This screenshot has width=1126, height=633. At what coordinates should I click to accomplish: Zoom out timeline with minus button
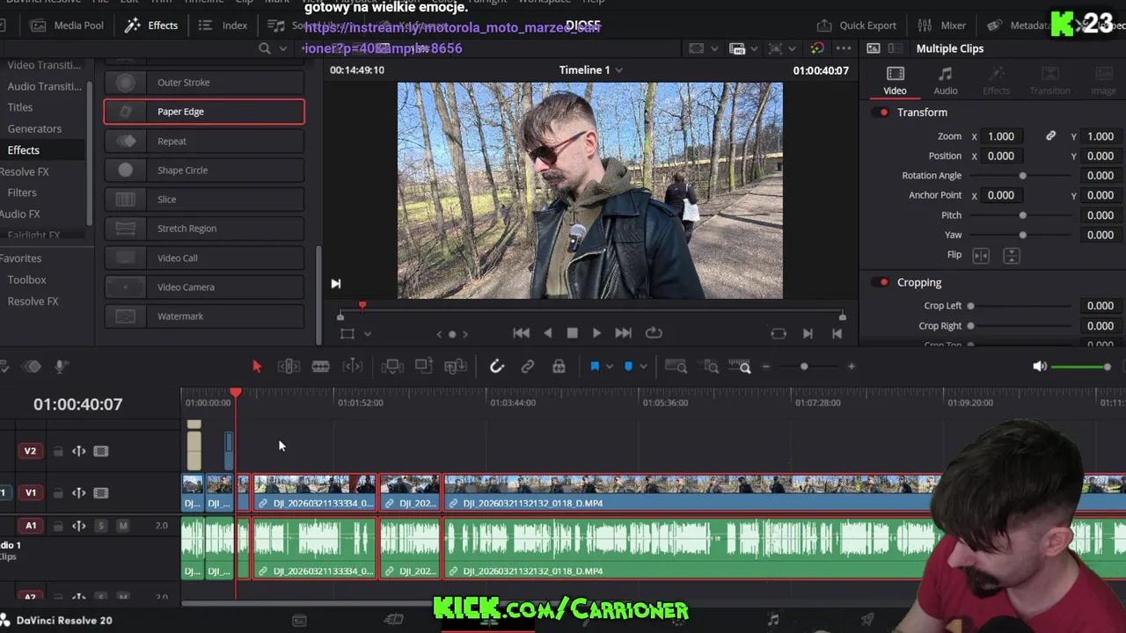pos(765,367)
